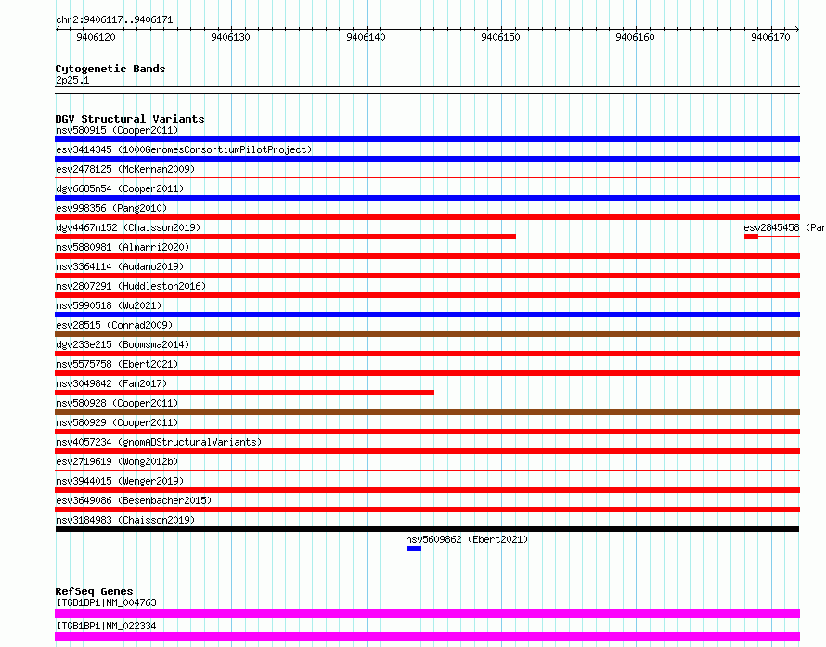Open the nsv580929 (Cooper2011) variant label
This screenshot has height=647, width=826.
(117, 422)
